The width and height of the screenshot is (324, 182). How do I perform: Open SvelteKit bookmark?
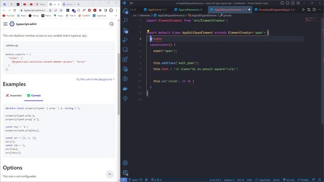[85, 16]
